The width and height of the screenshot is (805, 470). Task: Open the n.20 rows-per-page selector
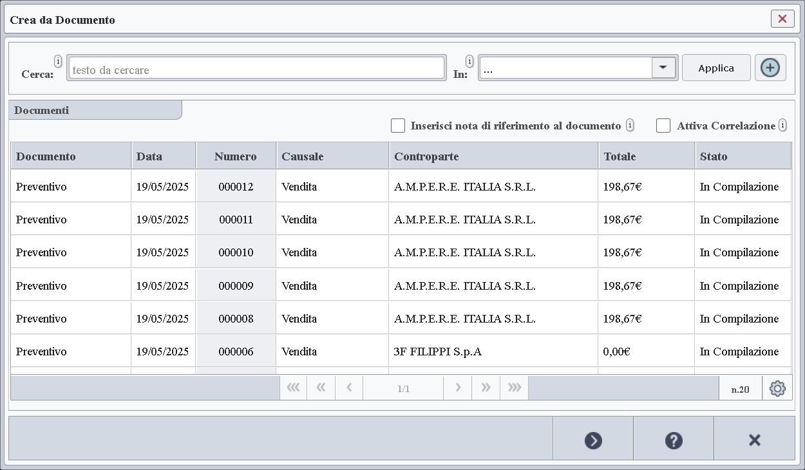pos(740,389)
